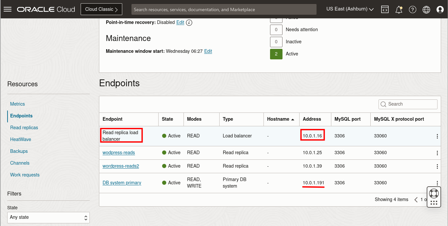Image resolution: width=448 pixels, height=226 pixels.
Task: Open the help question mark icon
Action: pos(412,9)
